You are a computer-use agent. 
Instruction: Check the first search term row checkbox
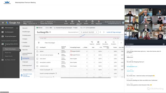click(37, 51)
